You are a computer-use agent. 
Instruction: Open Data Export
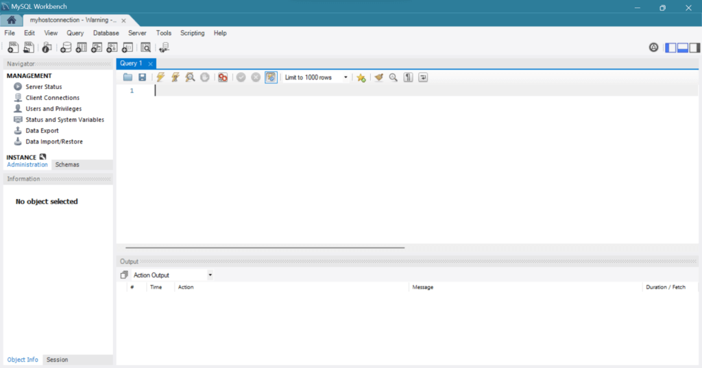pos(42,131)
